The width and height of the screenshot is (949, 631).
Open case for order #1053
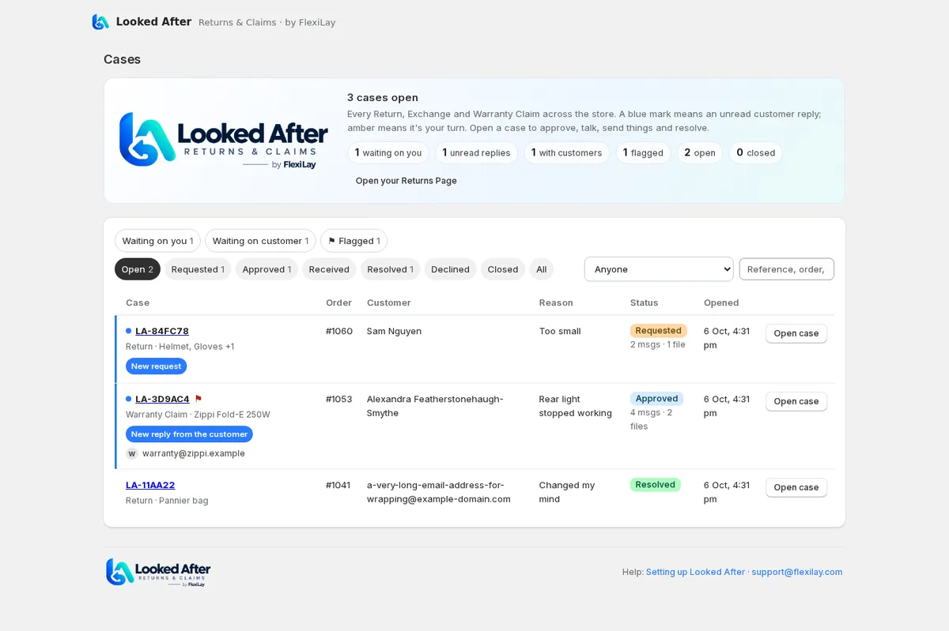[x=796, y=401]
